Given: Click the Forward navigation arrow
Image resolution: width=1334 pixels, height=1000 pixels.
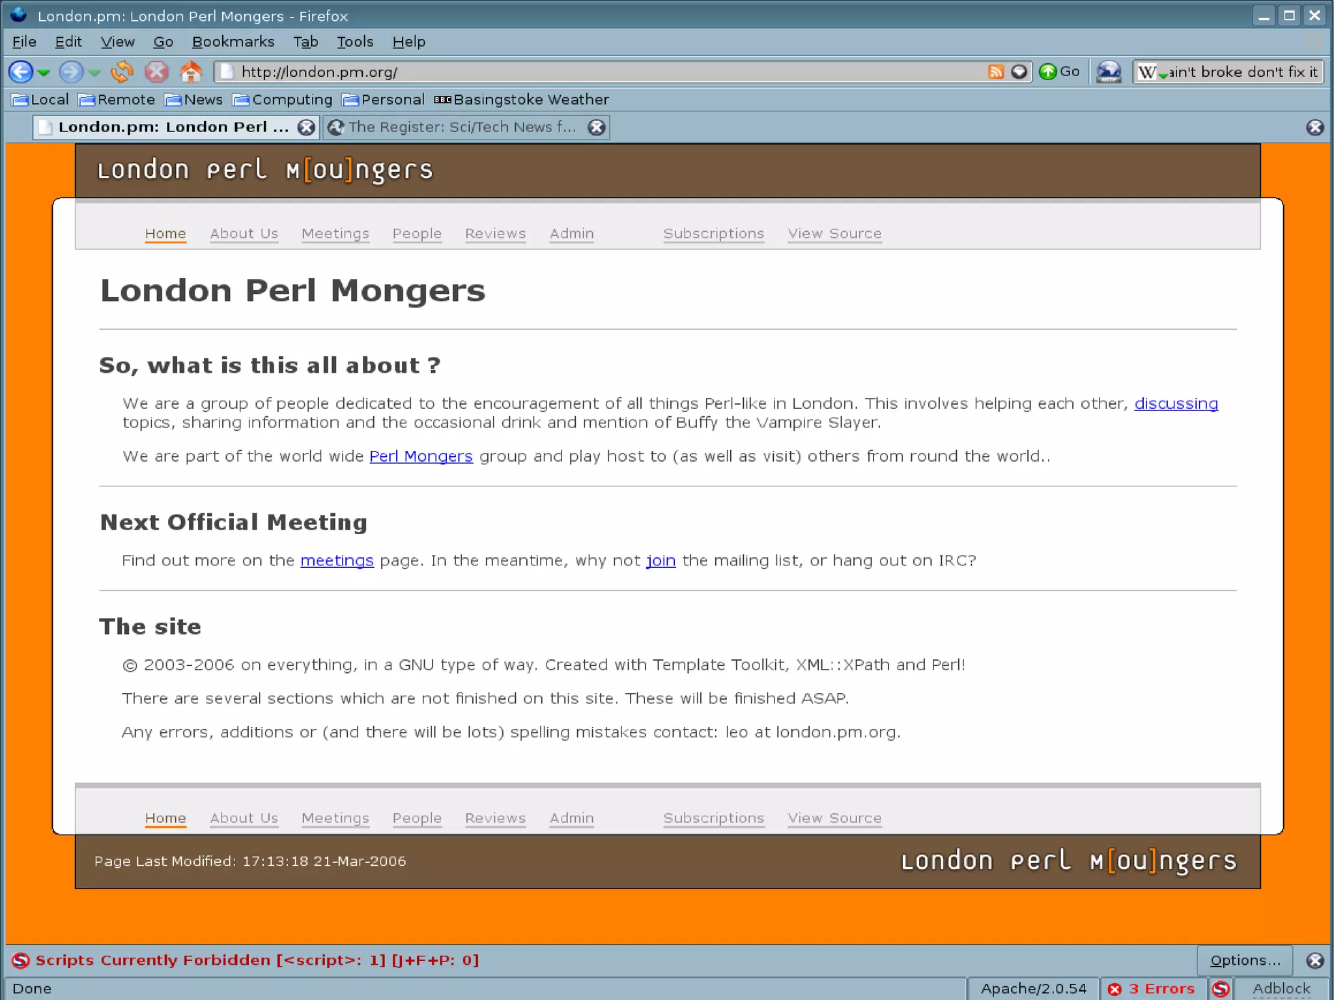Looking at the screenshot, I should pos(71,72).
